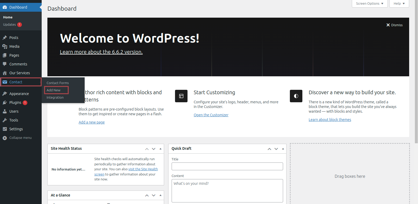Click the Plugins plug icon
The height and width of the screenshot is (204, 418).
[x=5, y=103]
